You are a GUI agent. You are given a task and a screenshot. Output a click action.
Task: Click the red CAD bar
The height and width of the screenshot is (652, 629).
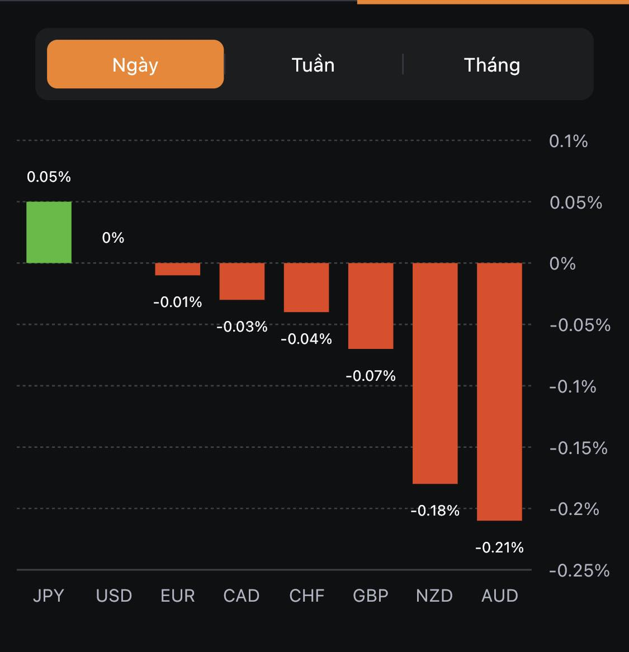[242, 281]
